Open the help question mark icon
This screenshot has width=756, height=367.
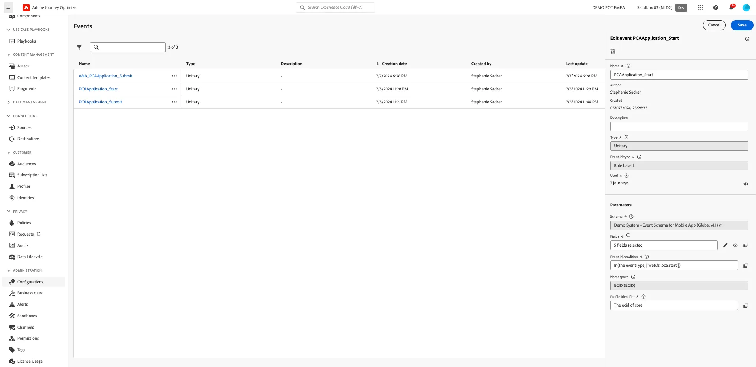click(x=716, y=7)
